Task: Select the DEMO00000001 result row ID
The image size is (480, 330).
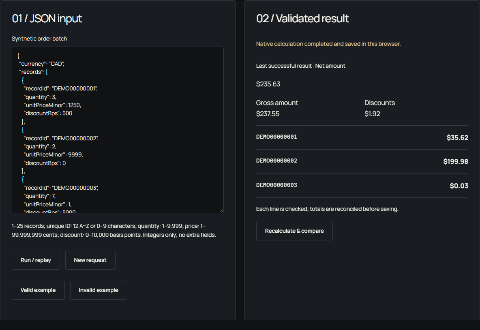Action: 277,137
